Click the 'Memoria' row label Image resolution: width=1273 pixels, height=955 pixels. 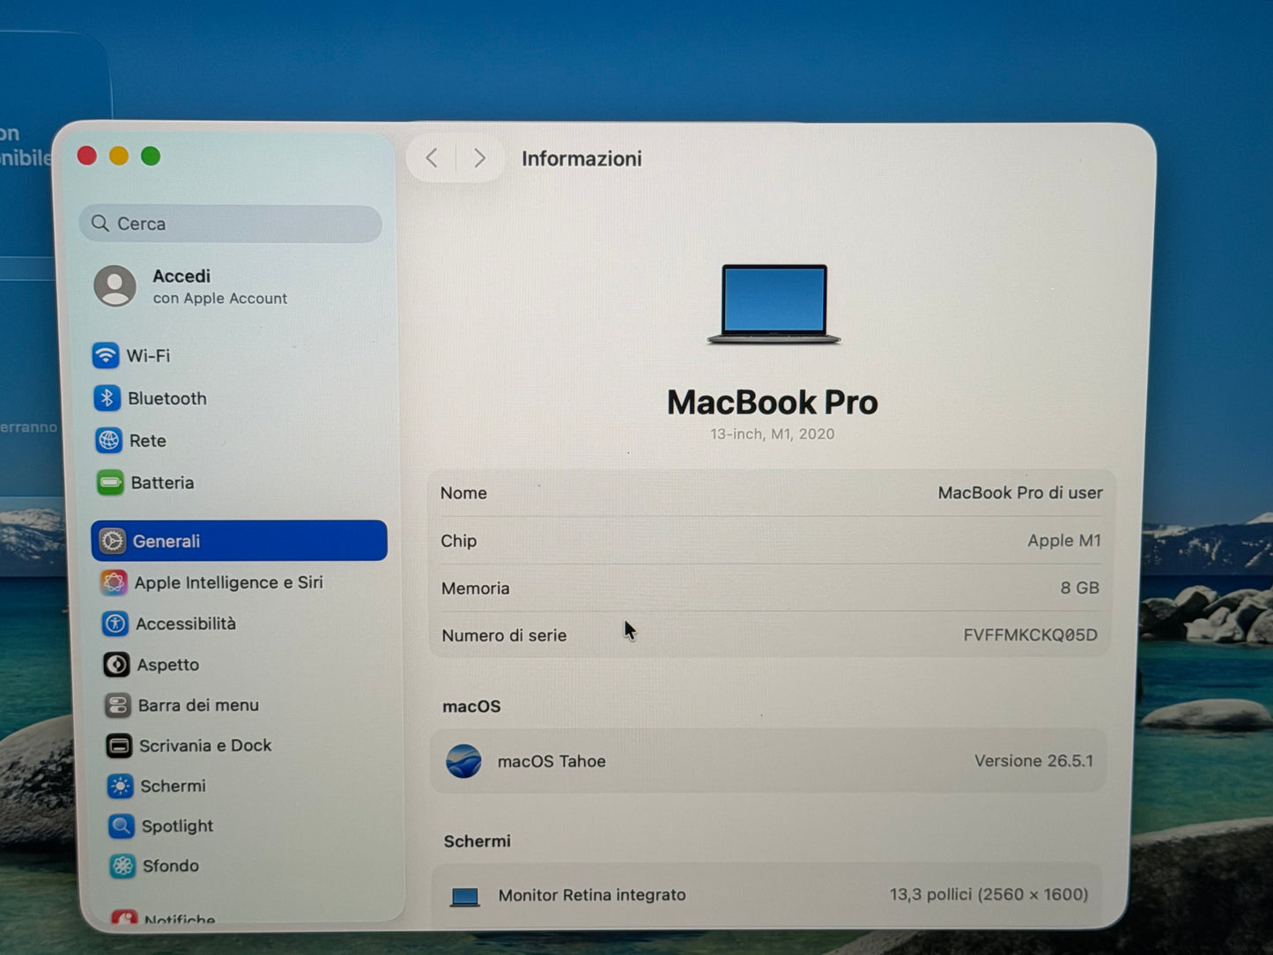(475, 589)
